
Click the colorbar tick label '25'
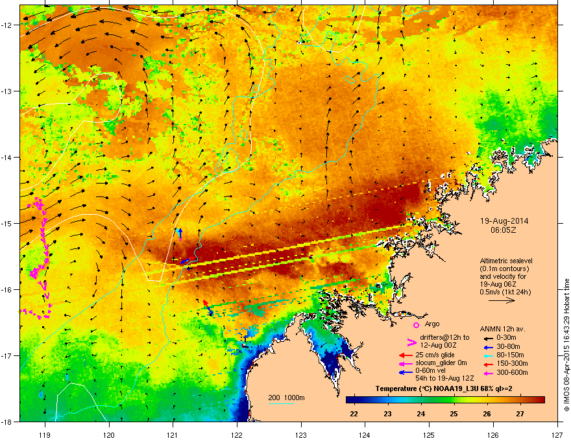(454, 414)
